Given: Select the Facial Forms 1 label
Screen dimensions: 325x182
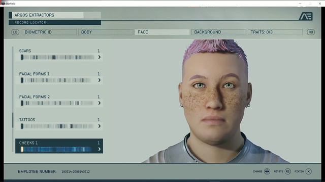Looking at the screenshot, I should point(35,74).
